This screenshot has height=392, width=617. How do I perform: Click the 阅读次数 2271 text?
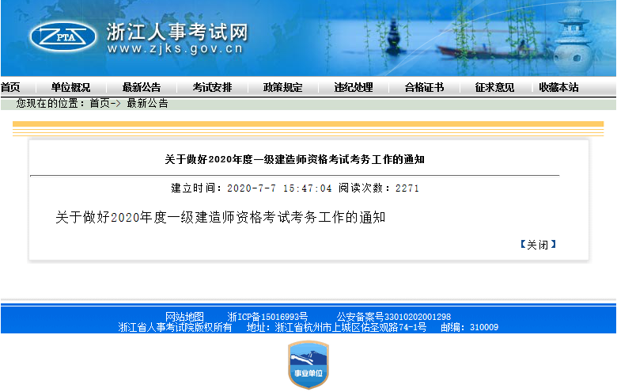tap(379, 188)
